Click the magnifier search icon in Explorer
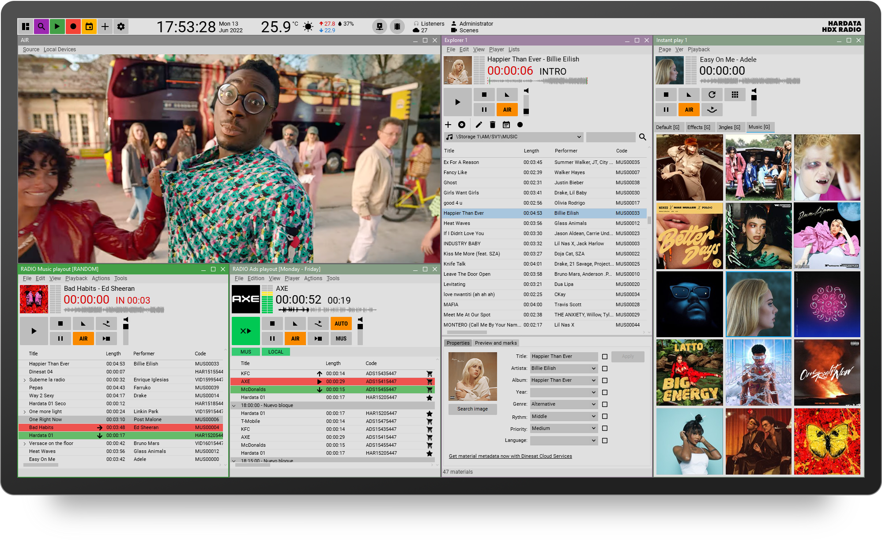 click(643, 137)
